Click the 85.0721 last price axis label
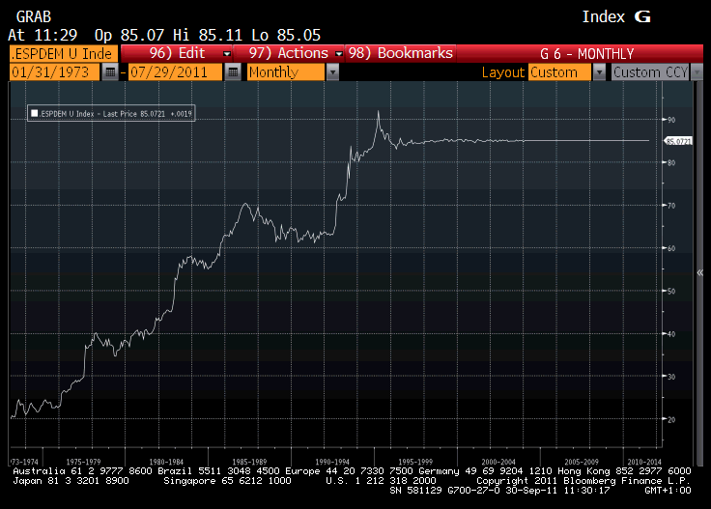The width and height of the screenshot is (711, 509). click(679, 141)
